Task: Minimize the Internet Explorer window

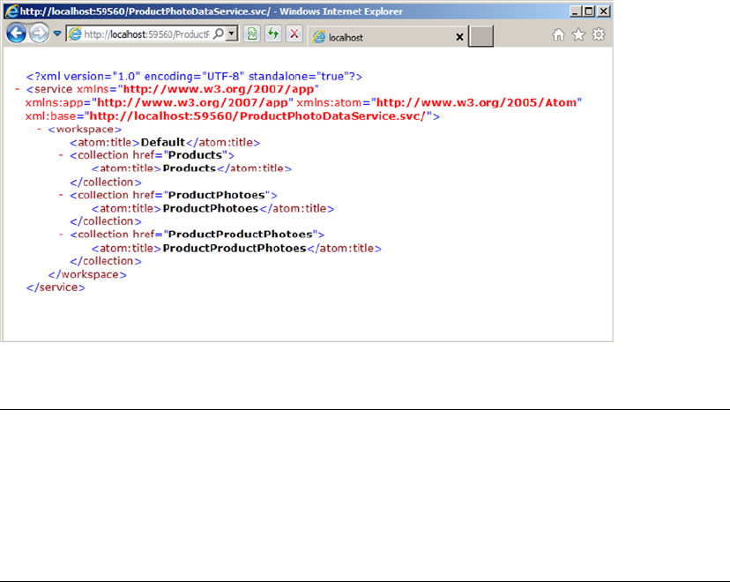Action: [576, 11]
